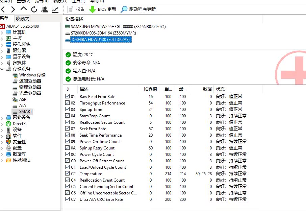Expand the 显示设备 tree node
306x211 pixels.
pos(2,57)
